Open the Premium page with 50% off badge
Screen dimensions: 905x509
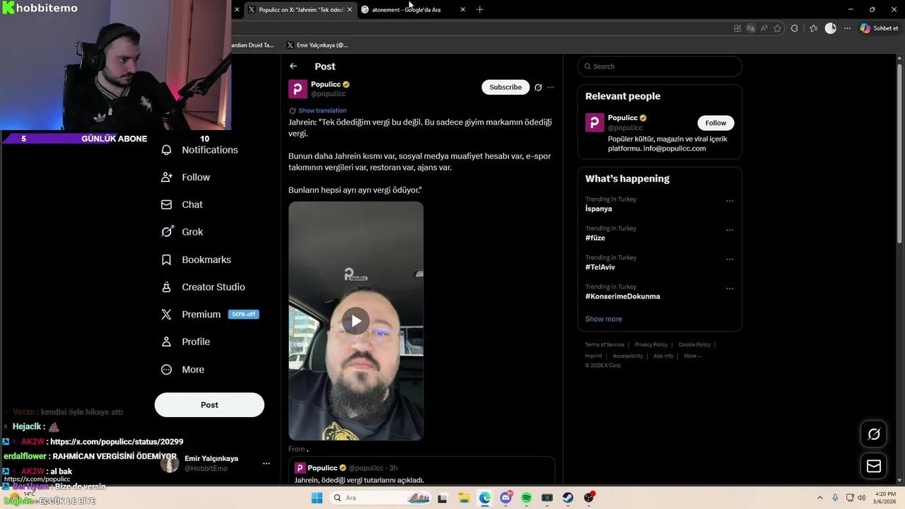point(209,315)
